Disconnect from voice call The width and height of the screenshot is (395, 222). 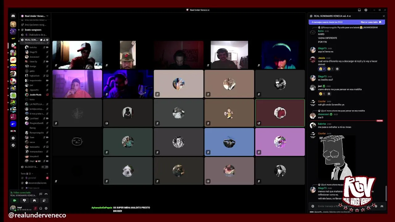click(x=46, y=194)
